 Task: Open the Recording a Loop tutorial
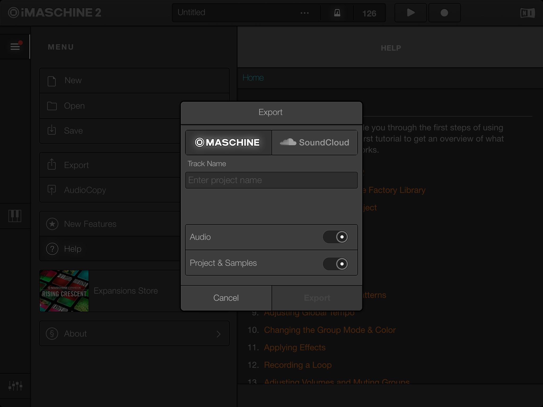click(298, 365)
